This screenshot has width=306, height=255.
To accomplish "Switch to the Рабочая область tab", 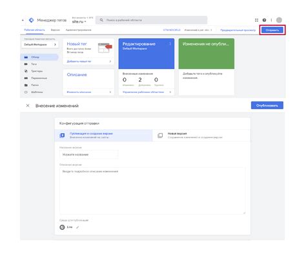I will point(34,30).
